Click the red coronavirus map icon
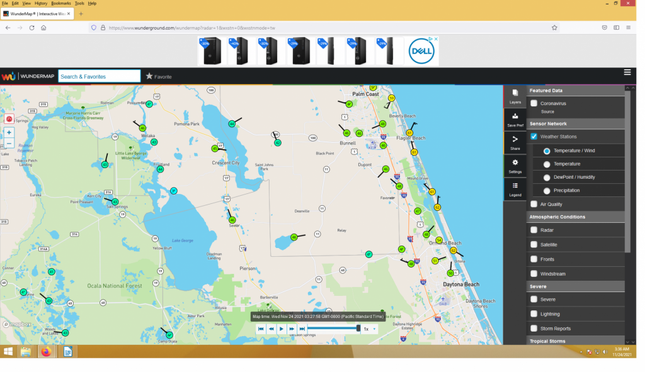This screenshot has width=645, height=372. [x=9, y=118]
